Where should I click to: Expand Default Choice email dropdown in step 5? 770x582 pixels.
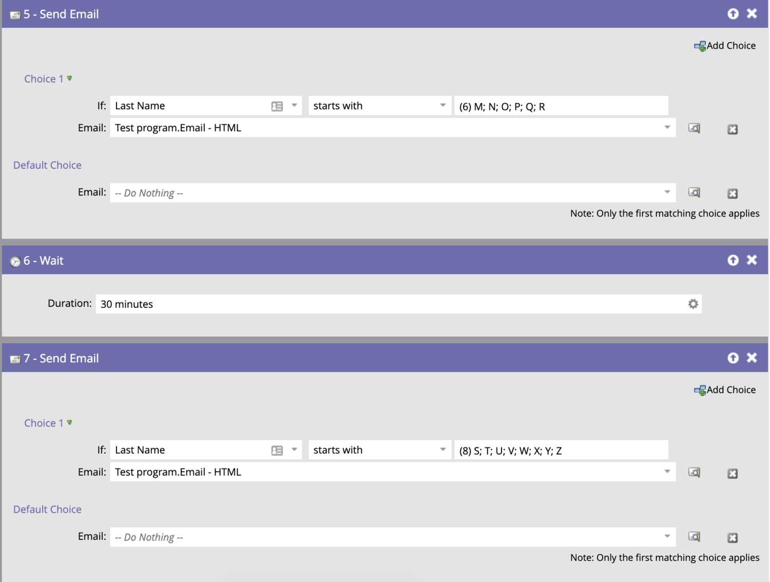pyautogui.click(x=667, y=192)
